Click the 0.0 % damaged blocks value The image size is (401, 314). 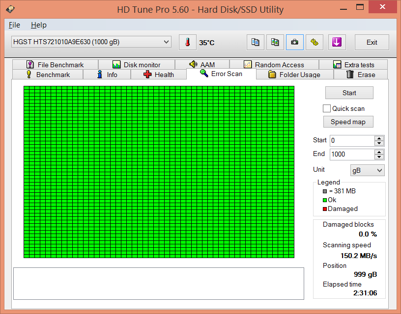(x=368, y=234)
